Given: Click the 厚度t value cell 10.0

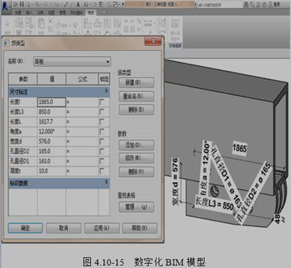Looking at the screenshot, I should coord(51,171).
